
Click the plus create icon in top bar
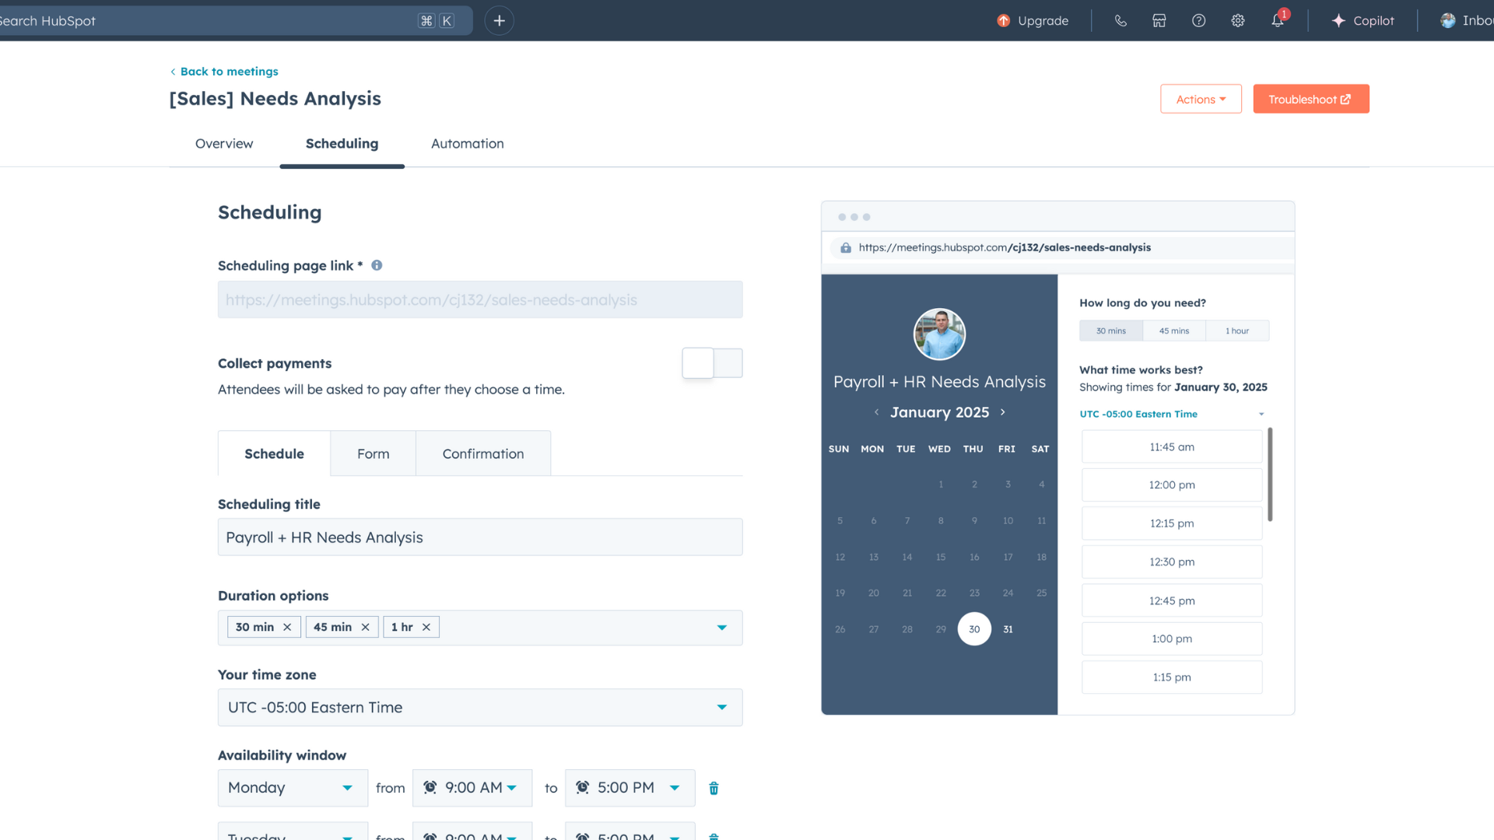(x=500, y=21)
